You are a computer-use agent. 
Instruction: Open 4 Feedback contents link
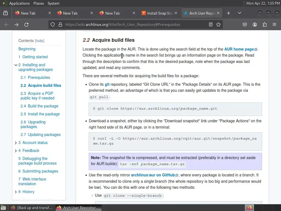point(29,151)
